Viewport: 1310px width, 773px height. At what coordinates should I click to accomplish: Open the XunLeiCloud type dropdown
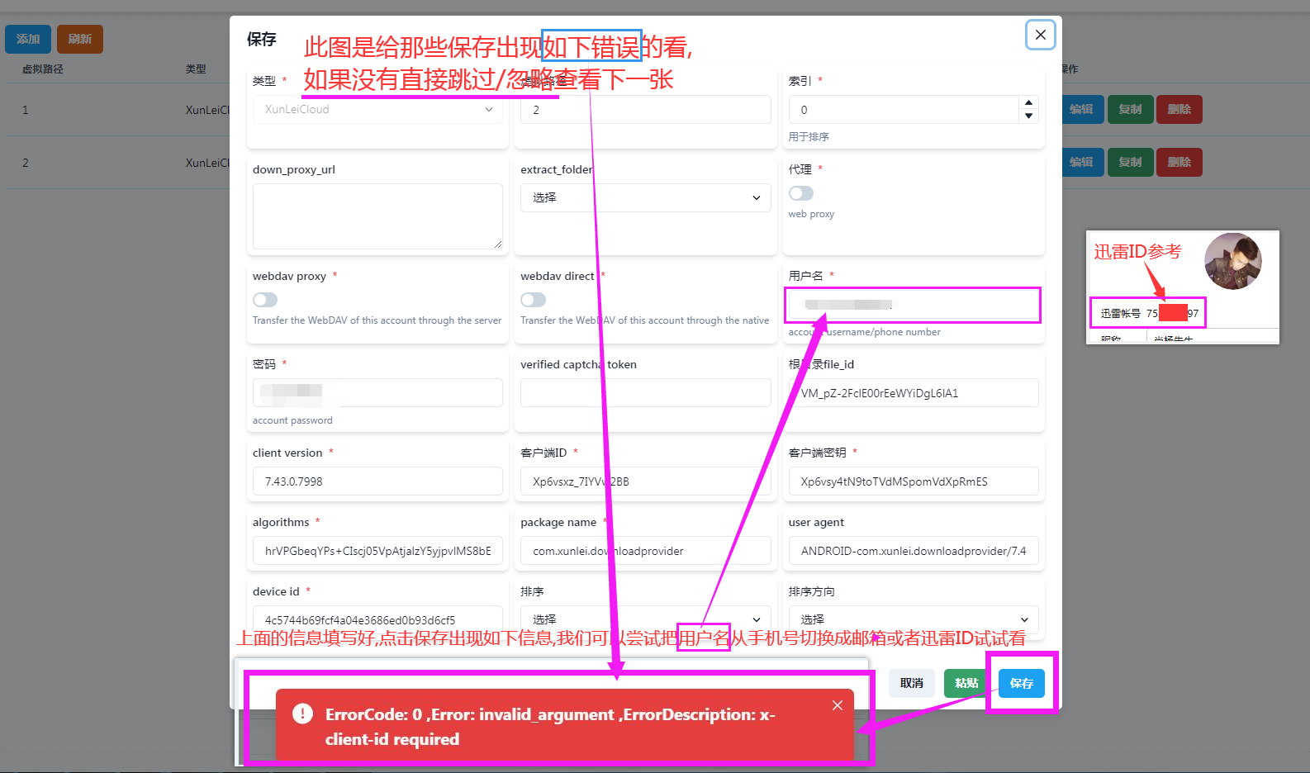click(x=377, y=109)
